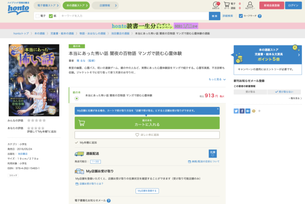Image resolution: width=305 pixels, height=204 pixels.
Task: Share via the round LINE icon
Action: [x=254, y=111]
